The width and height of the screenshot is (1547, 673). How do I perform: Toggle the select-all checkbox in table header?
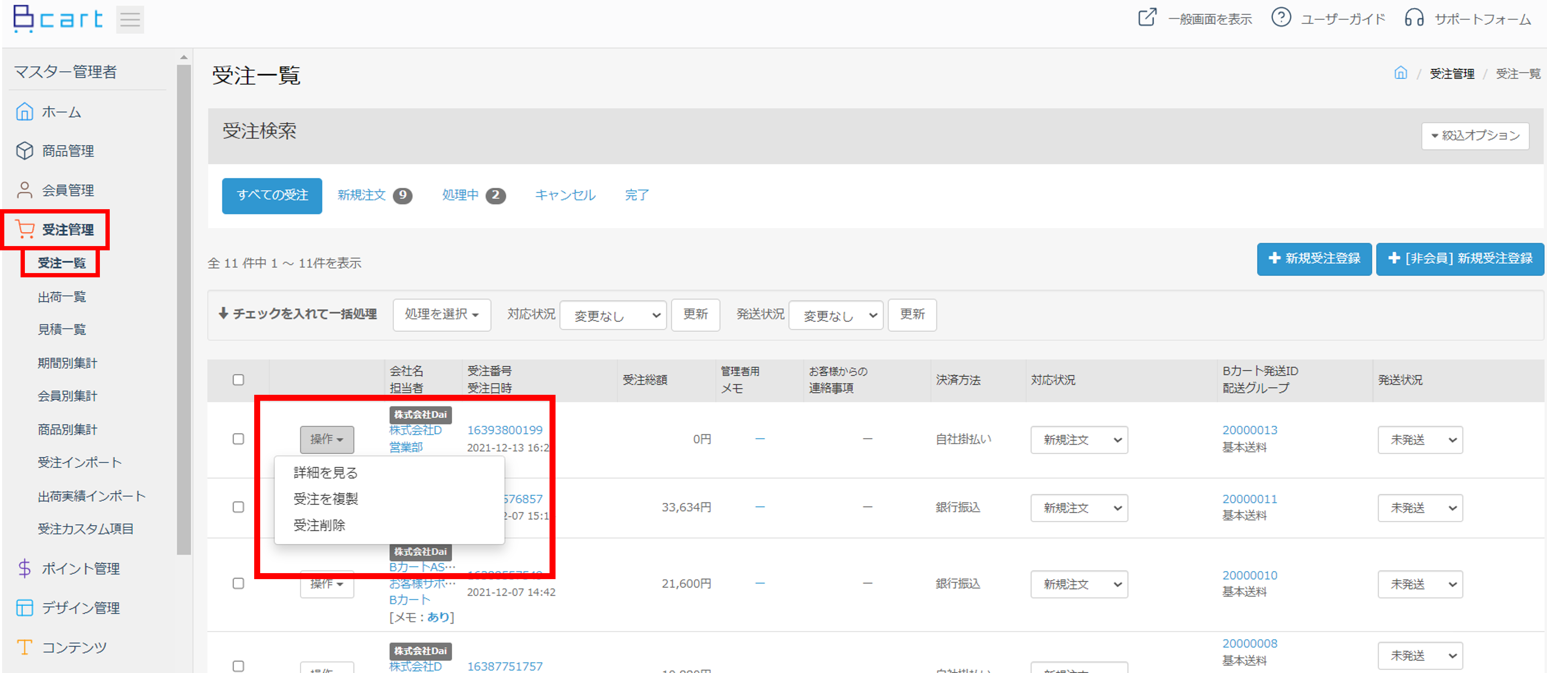pyautogui.click(x=238, y=379)
